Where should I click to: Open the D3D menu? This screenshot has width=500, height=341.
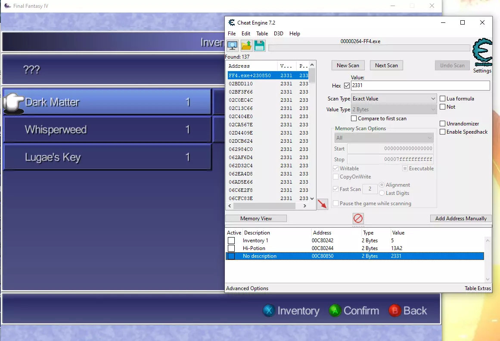pos(279,34)
